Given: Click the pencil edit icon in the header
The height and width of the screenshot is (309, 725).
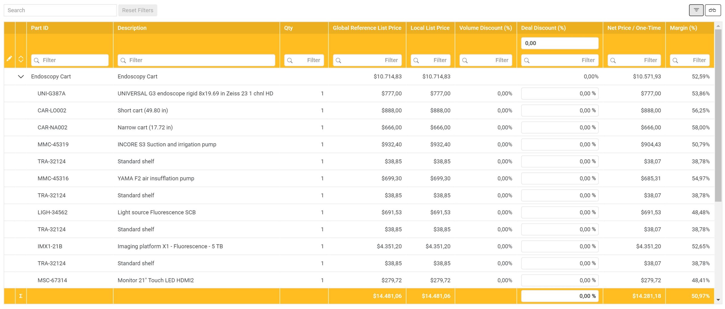Looking at the screenshot, I should [9, 58].
